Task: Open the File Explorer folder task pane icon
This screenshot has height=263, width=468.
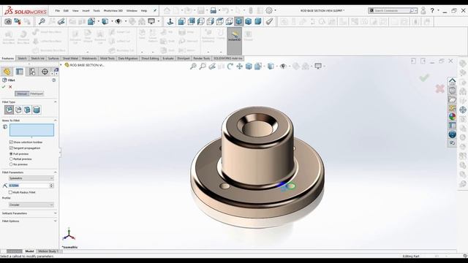Action: [x=452, y=99]
